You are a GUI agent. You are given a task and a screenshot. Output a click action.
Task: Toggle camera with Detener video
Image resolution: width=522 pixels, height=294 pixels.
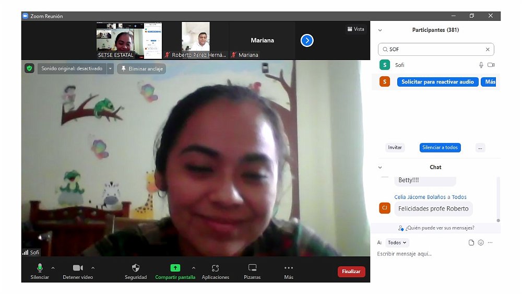pos(78,268)
